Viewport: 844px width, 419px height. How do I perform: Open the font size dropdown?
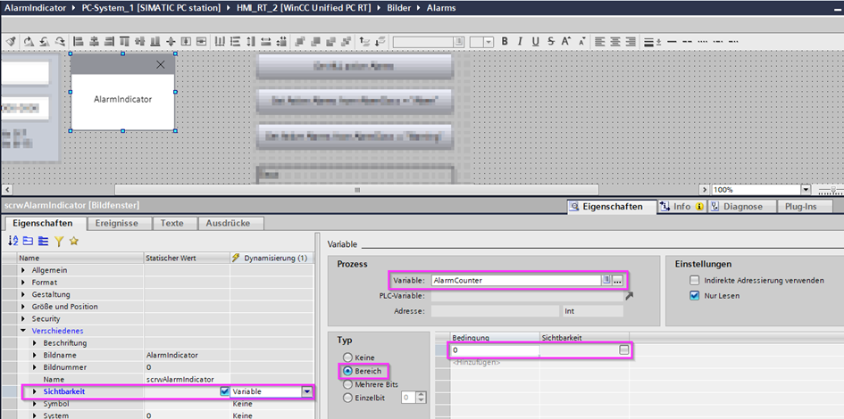point(489,41)
